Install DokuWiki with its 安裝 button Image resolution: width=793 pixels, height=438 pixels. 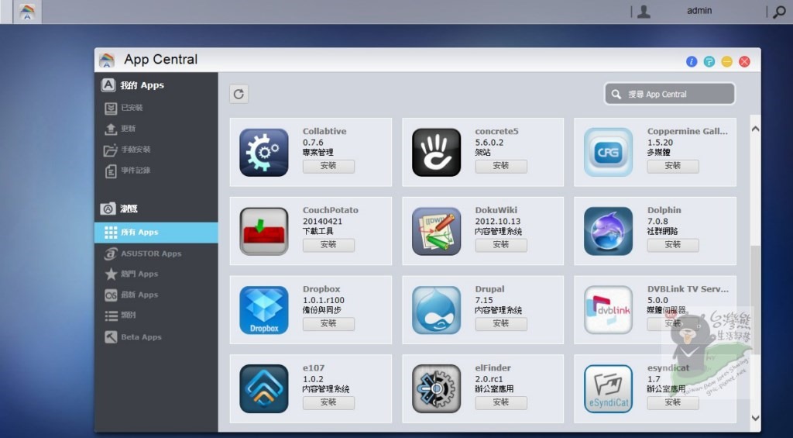[x=501, y=245]
